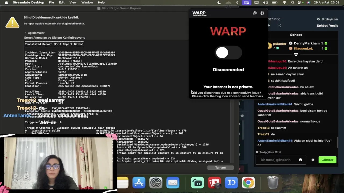Click the date and time clock
Screen dimensions: 344x193
[327, 3]
